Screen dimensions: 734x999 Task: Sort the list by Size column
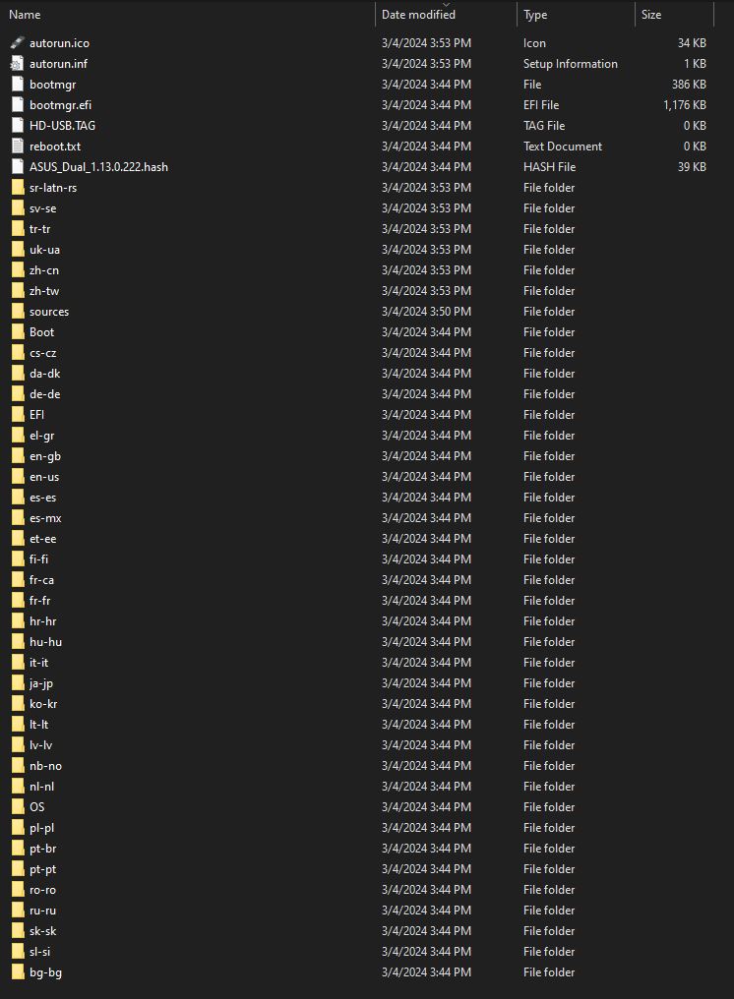(651, 15)
